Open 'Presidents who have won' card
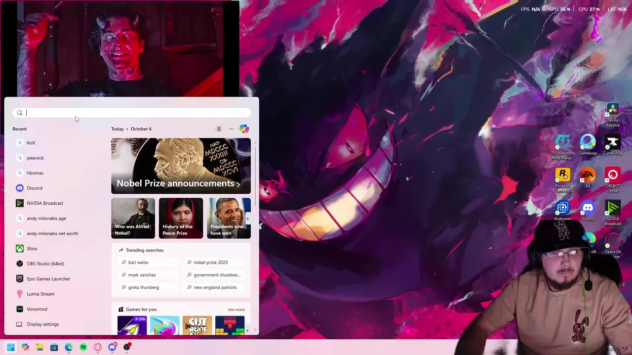Image resolution: width=632 pixels, height=355 pixels. pos(229,218)
